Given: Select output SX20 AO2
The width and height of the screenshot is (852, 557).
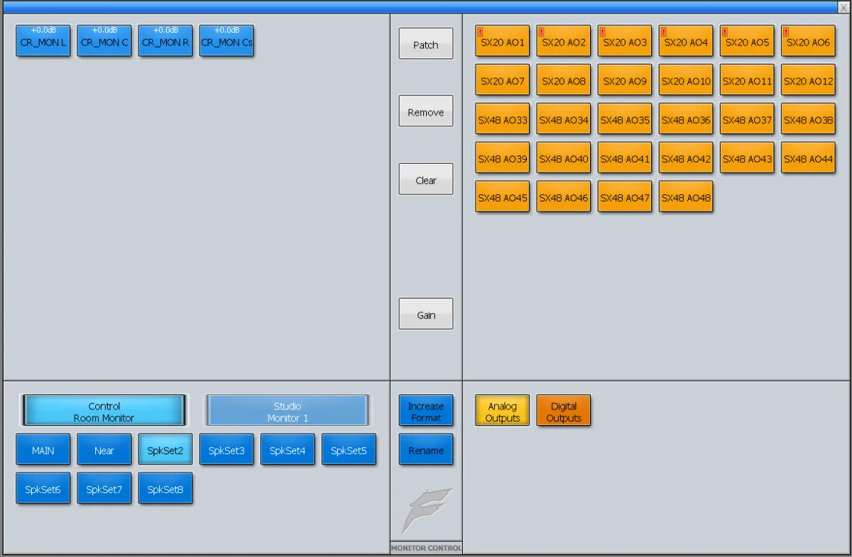Looking at the screenshot, I should click(x=564, y=41).
